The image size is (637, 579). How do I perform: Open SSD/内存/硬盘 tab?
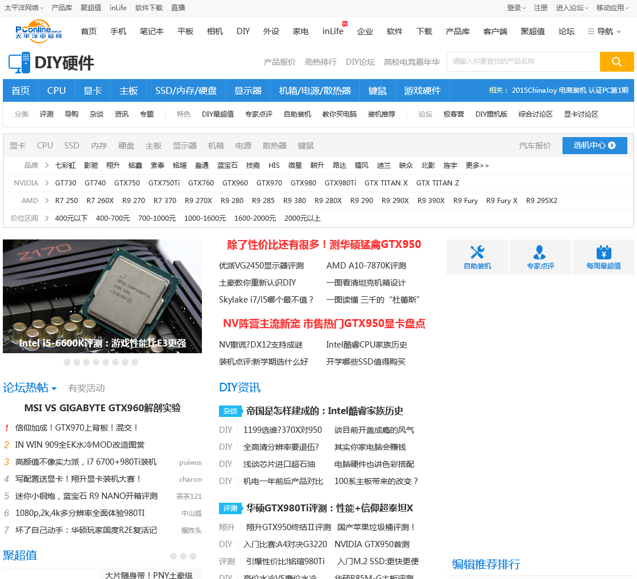[x=186, y=90]
